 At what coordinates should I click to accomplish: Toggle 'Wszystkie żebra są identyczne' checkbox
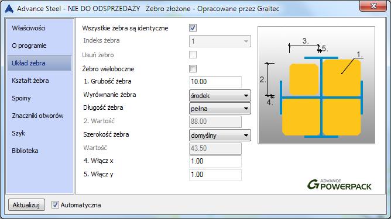tap(193, 27)
